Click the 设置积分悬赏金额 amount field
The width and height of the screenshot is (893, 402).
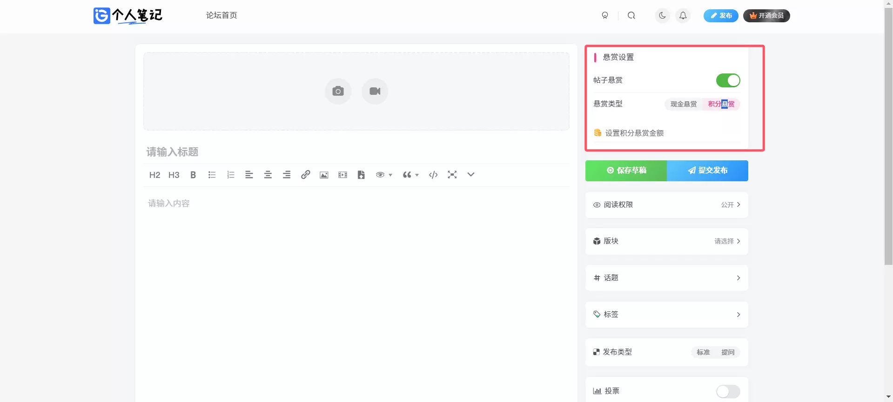[667, 133]
